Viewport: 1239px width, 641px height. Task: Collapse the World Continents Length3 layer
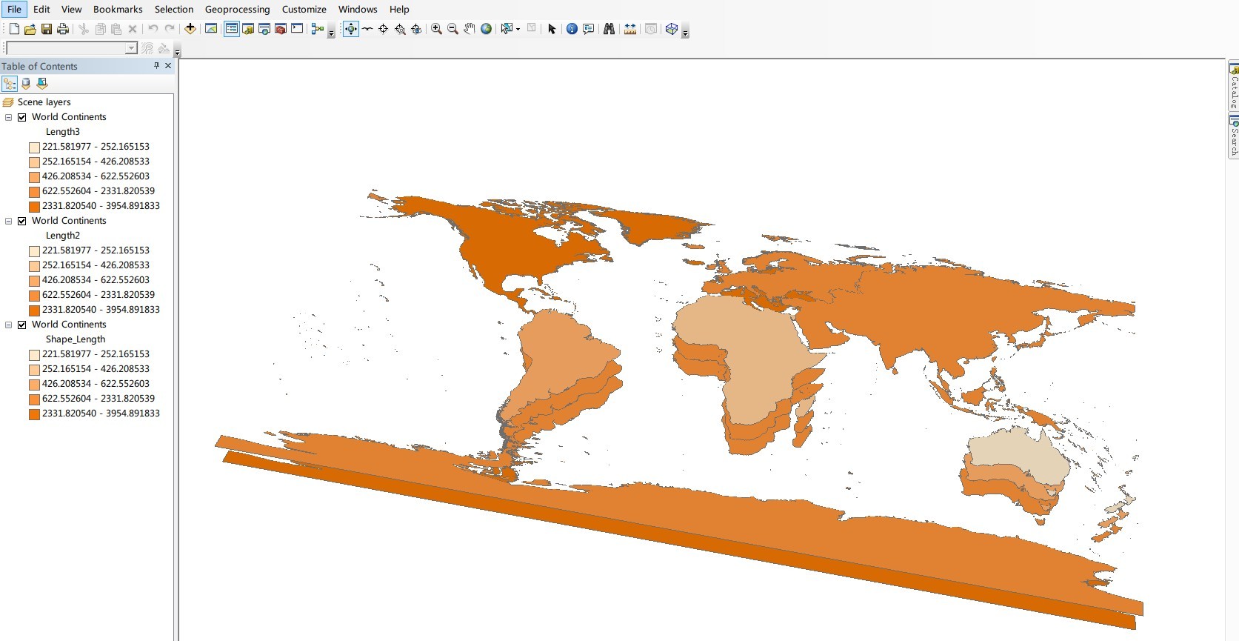9,117
